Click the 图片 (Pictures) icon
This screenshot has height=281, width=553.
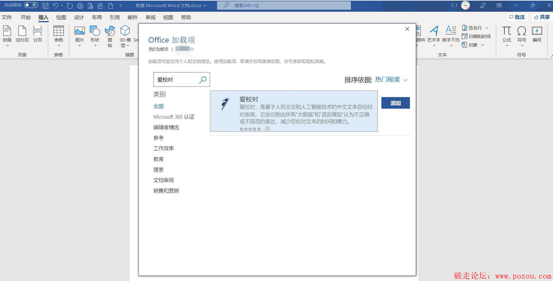point(79,31)
